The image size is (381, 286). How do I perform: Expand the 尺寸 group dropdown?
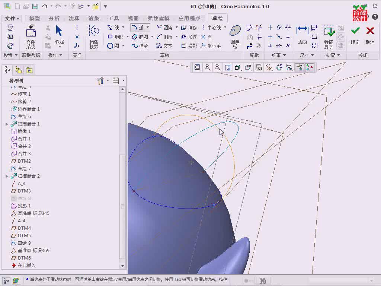point(306,55)
